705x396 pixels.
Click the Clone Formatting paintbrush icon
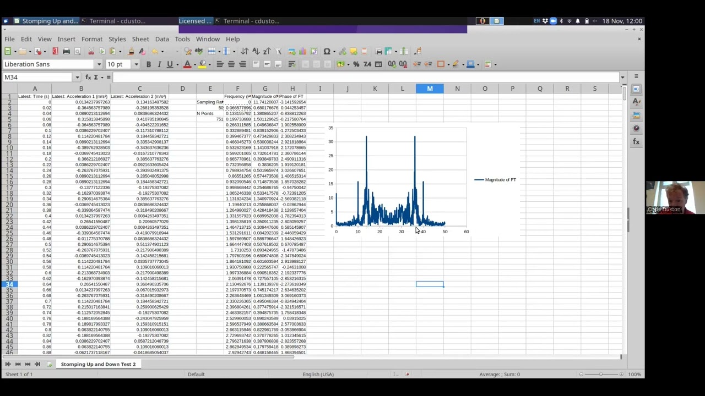point(131,51)
